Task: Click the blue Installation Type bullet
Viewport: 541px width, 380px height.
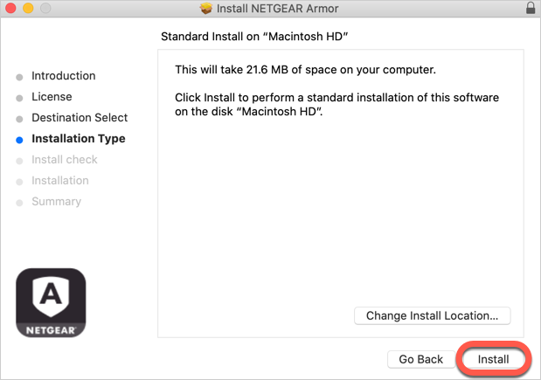Action: [19, 140]
